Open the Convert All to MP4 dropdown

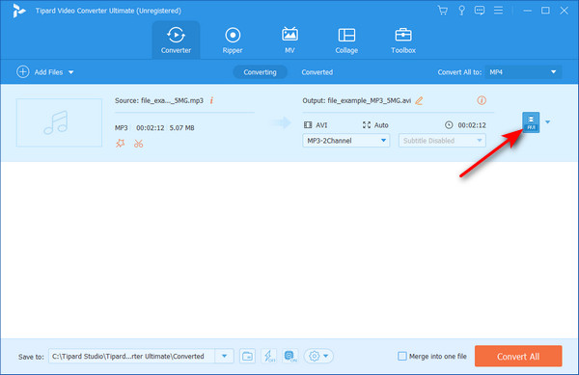(523, 72)
